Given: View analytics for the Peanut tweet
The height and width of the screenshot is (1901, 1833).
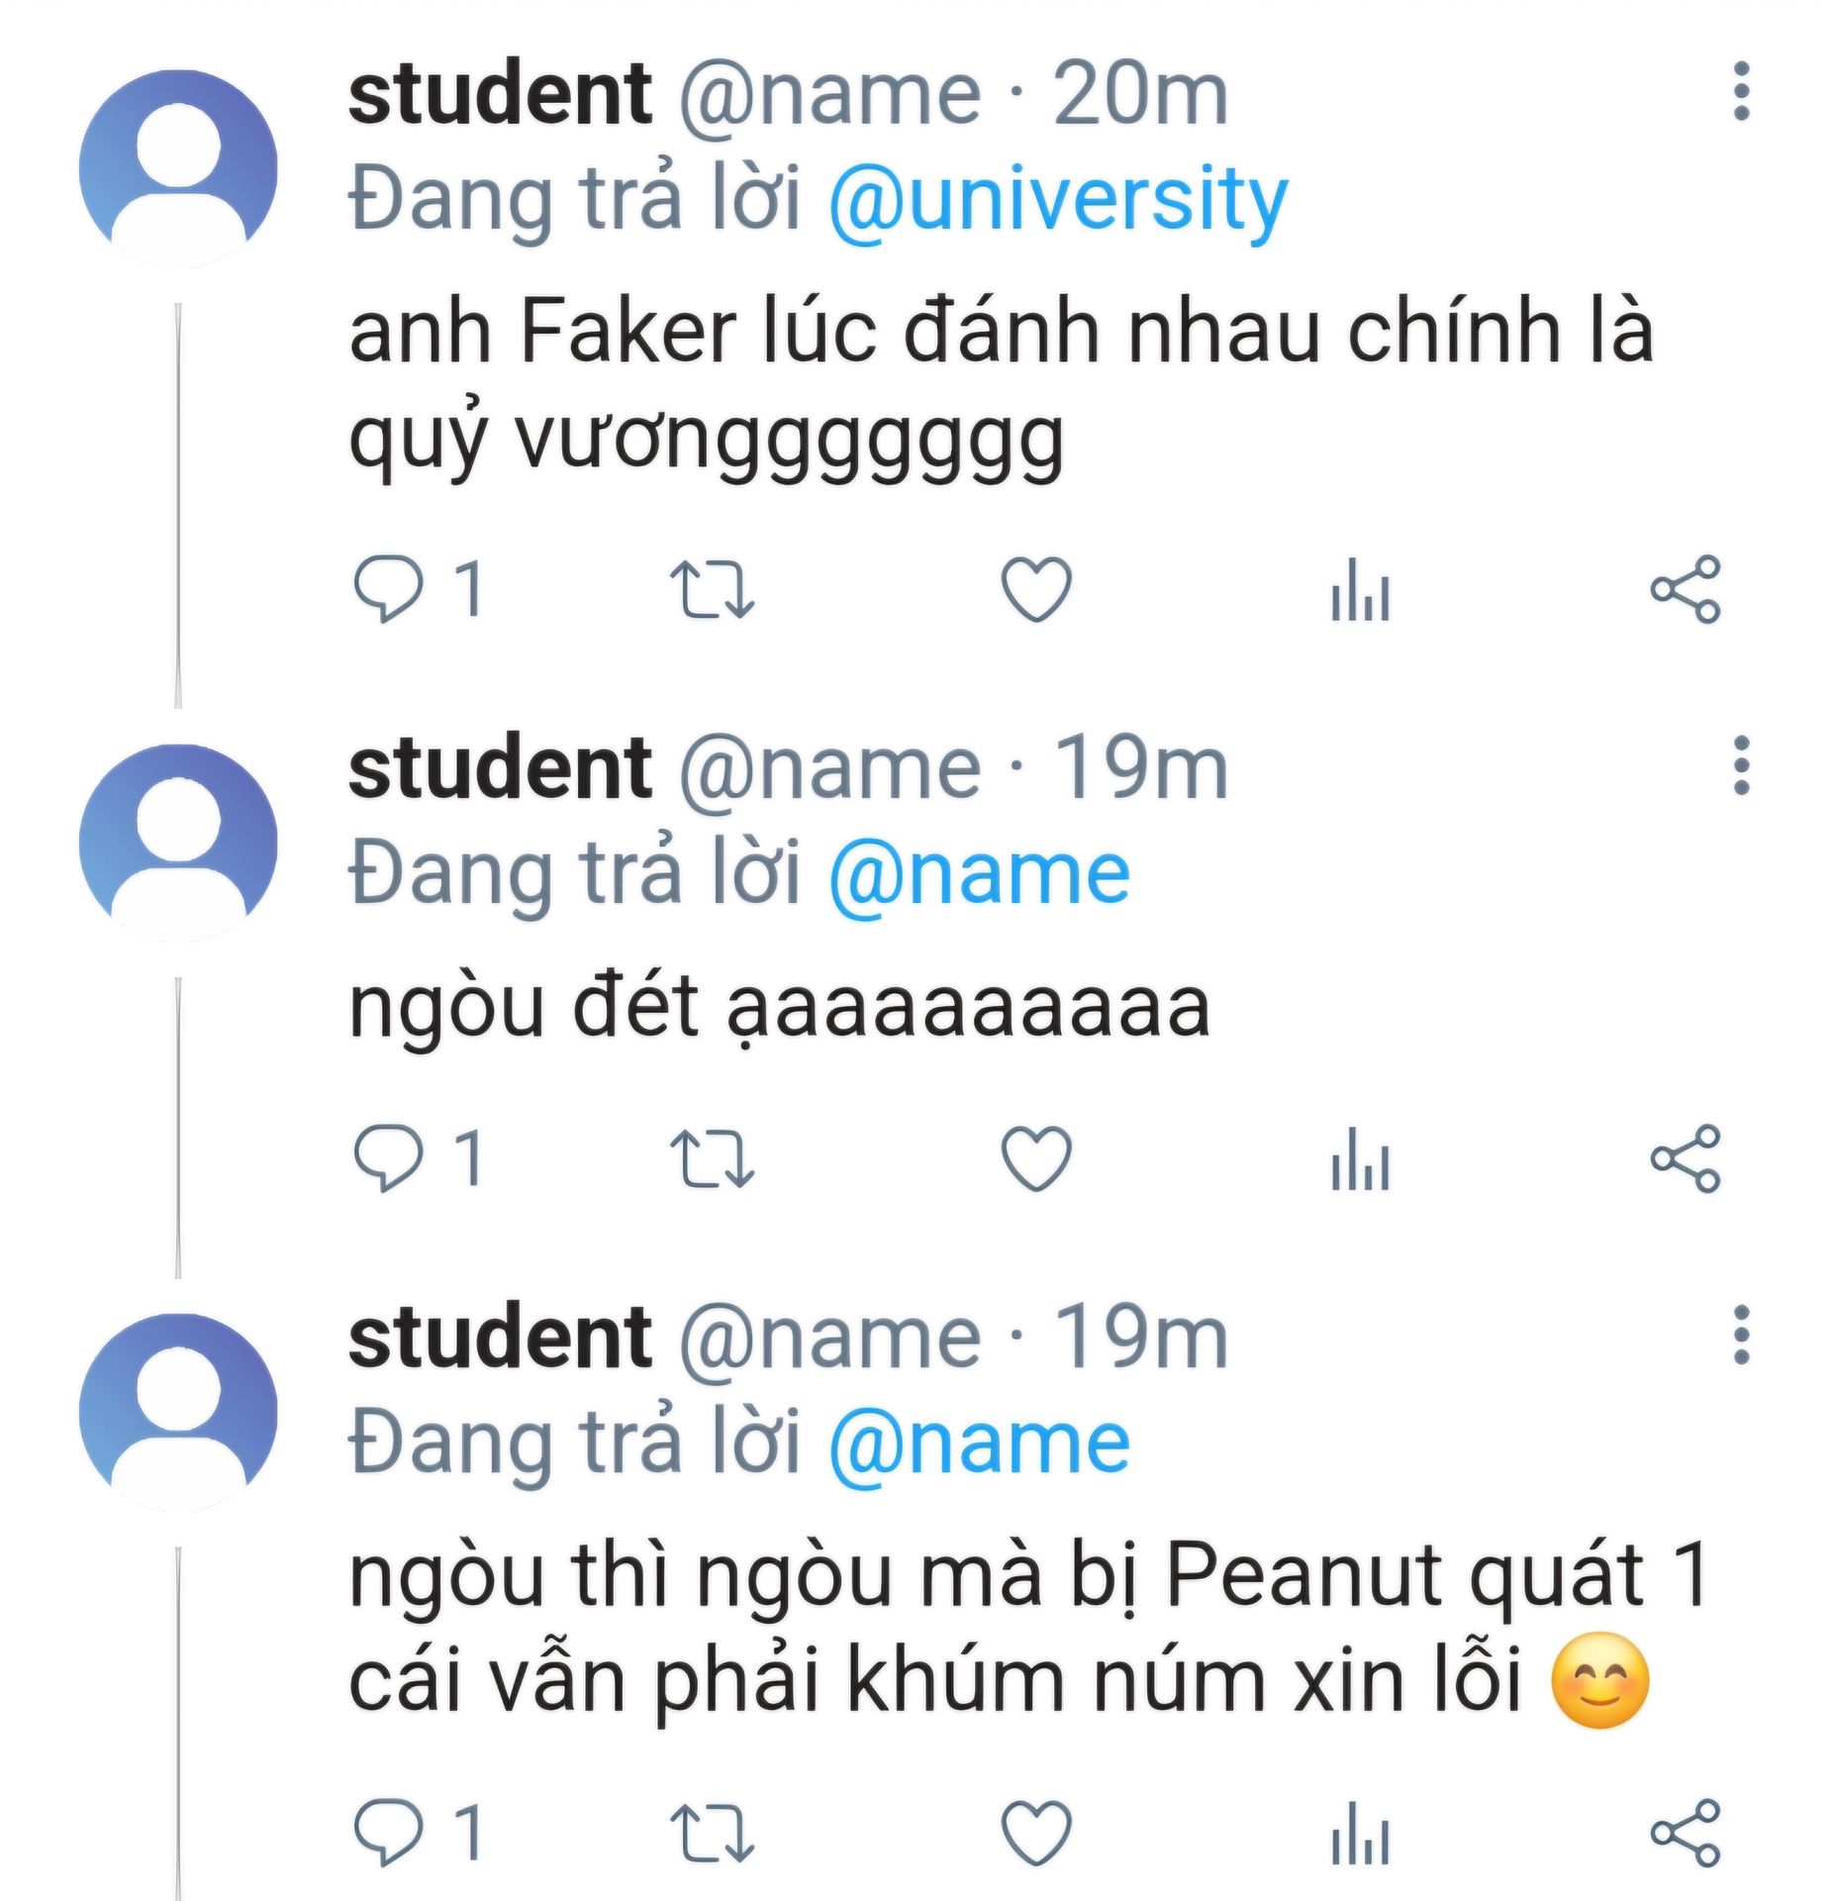Looking at the screenshot, I should (1361, 1833).
